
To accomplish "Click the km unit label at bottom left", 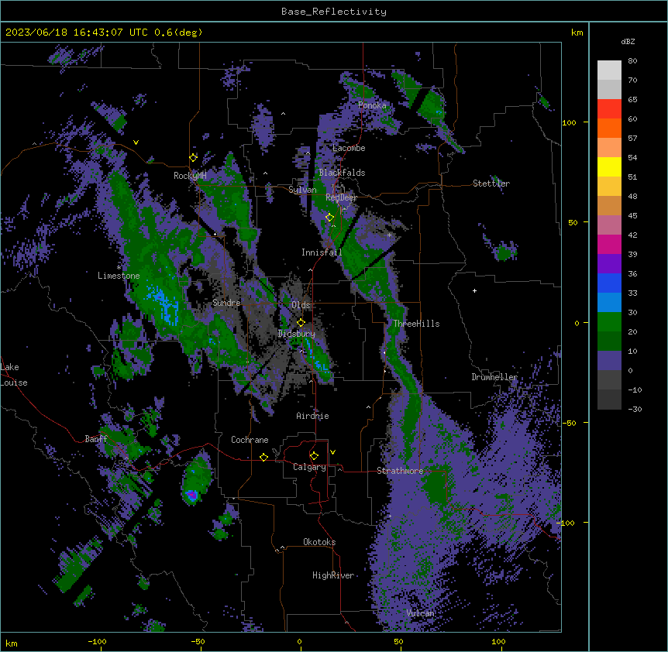I will tap(12, 643).
